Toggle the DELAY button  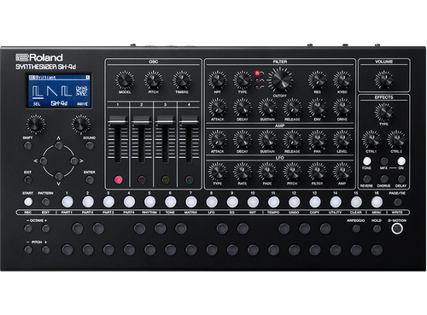coord(401,178)
